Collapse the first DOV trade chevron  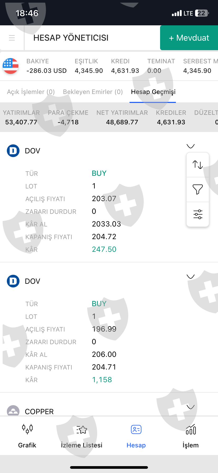coord(190,146)
